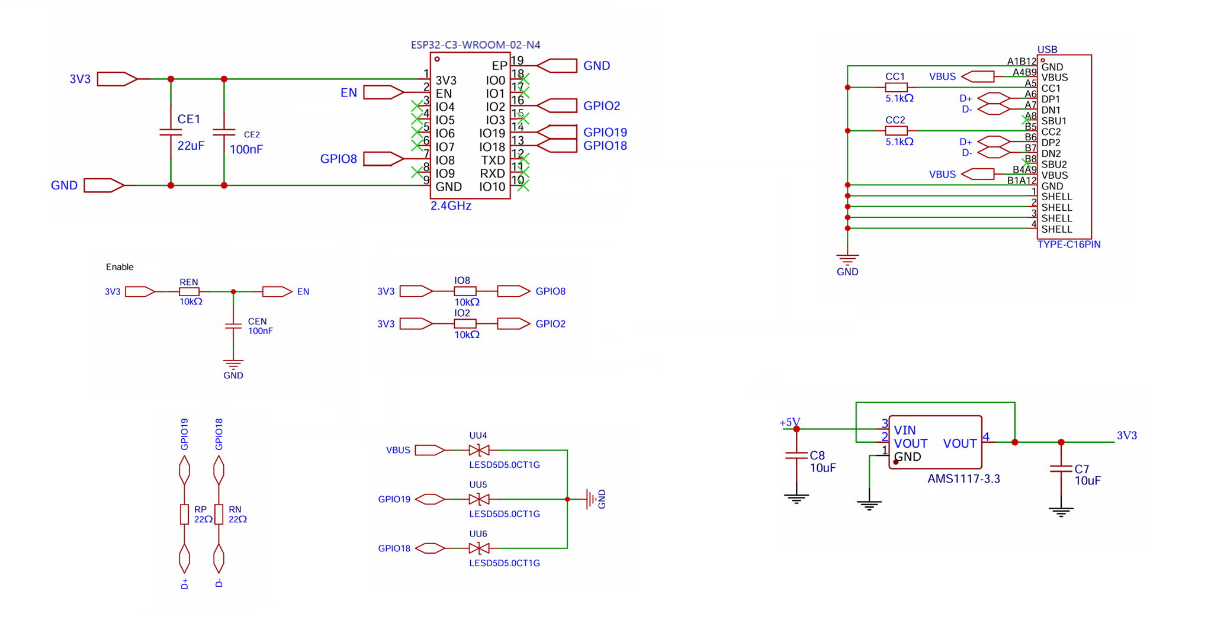This screenshot has height=633, width=1227.
Task: Select the UU6 TVS diode symbol
Action: coord(478,548)
